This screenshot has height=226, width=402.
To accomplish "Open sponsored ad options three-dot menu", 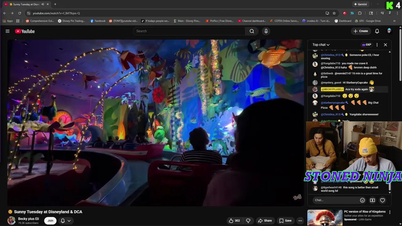I will (390, 212).
